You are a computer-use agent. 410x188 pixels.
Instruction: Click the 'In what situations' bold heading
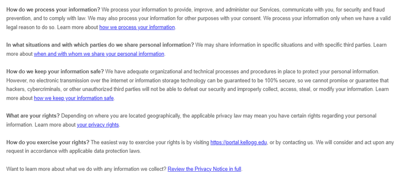tap(100, 45)
